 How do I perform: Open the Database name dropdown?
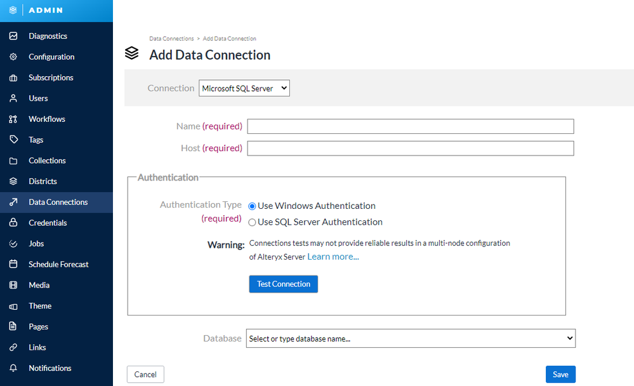(411, 338)
